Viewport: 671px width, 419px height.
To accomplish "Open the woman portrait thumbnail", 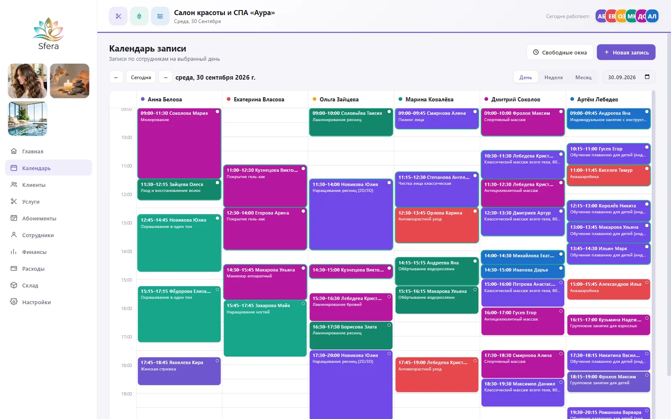I will (28, 81).
